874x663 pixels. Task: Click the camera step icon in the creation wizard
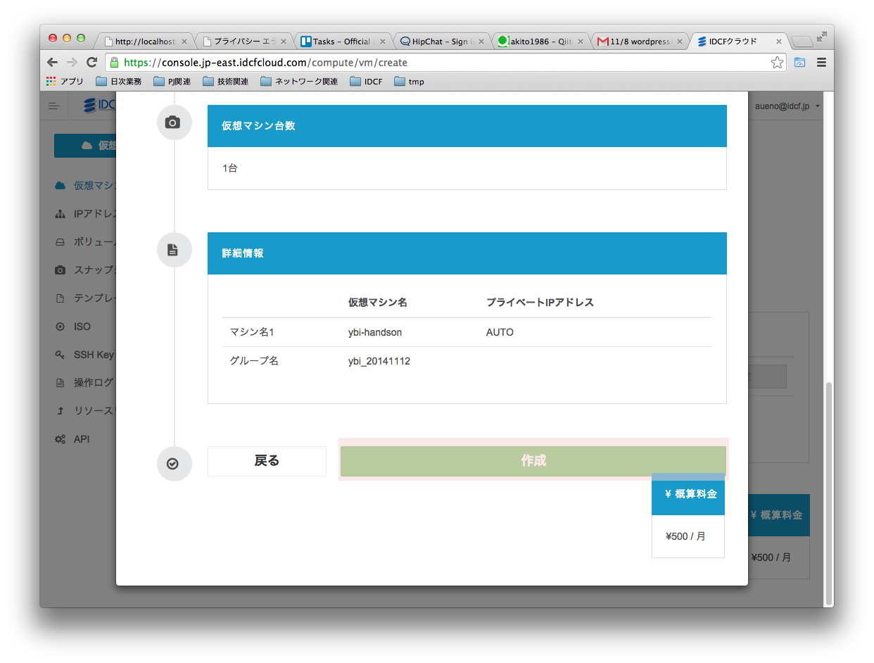[x=174, y=122]
